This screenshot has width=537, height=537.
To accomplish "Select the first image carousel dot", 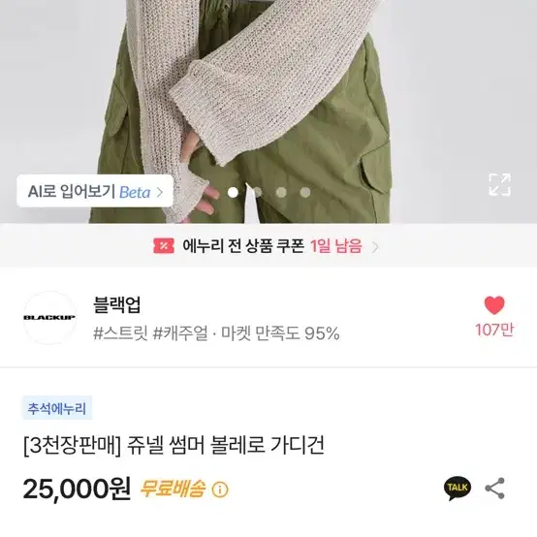I will click(233, 193).
